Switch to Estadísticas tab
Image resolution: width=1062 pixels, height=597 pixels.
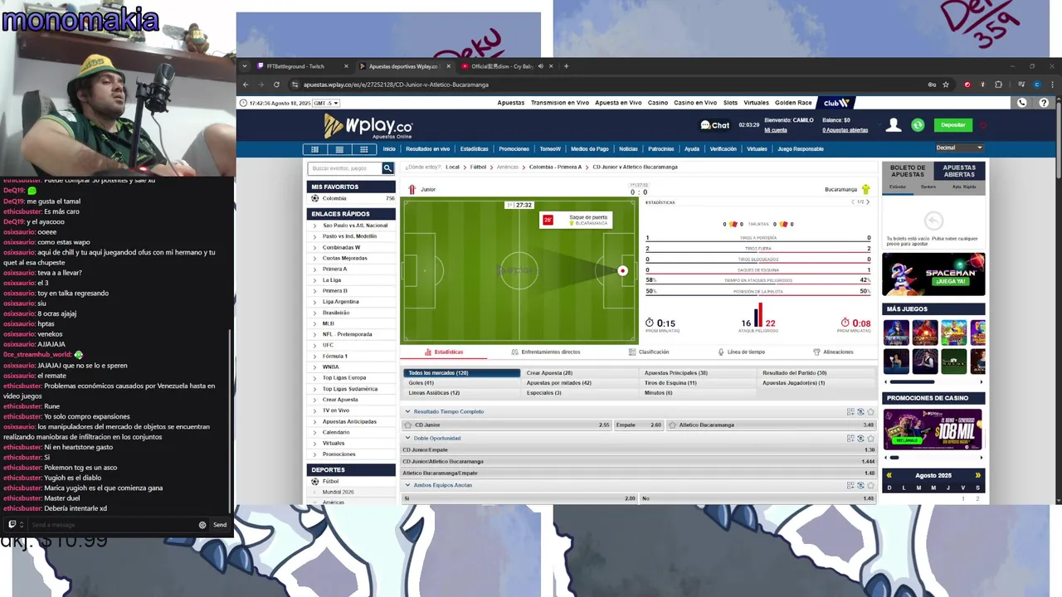point(444,352)
